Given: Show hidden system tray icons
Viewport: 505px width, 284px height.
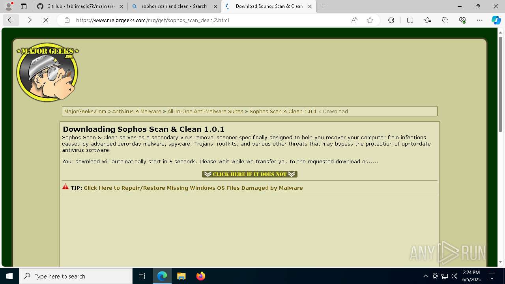Looking at the screenshot, I should 425,276.
